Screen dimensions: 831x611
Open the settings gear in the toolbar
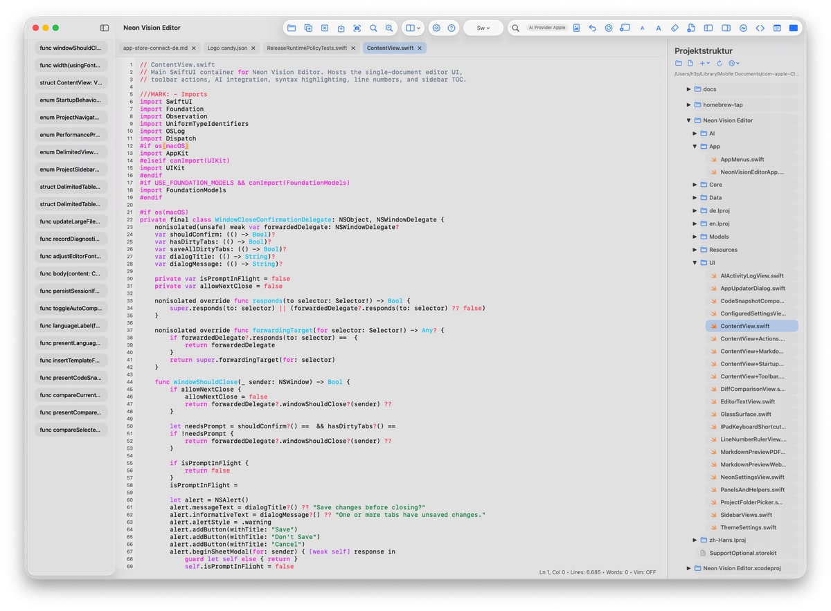point(436,28)
